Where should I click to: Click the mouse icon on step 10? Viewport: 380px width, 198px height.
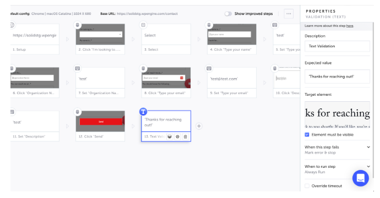[x=275, y=69]
